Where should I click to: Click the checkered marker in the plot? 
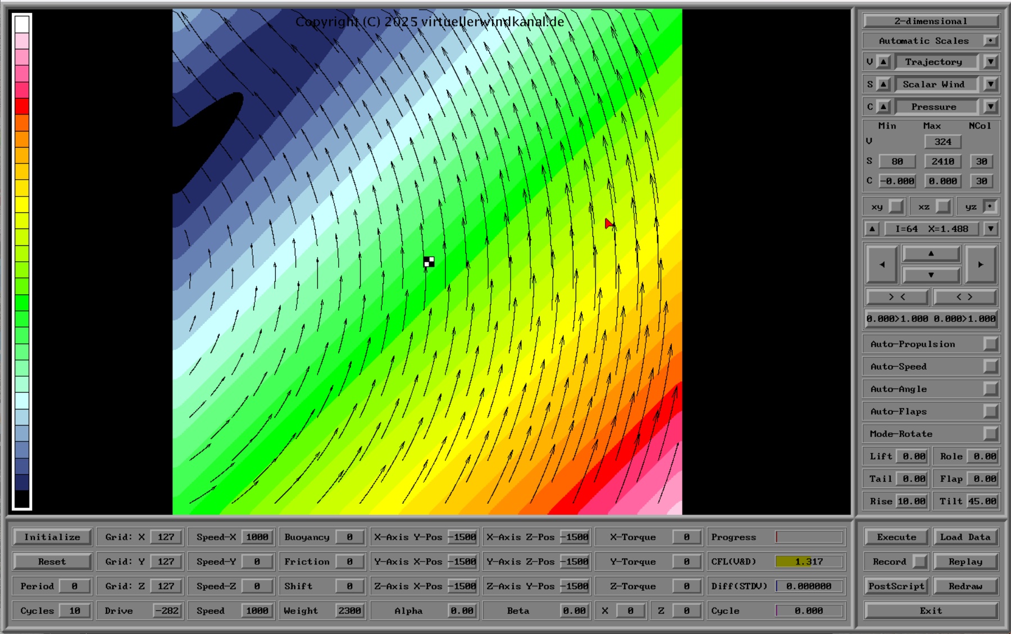point(429,262)
